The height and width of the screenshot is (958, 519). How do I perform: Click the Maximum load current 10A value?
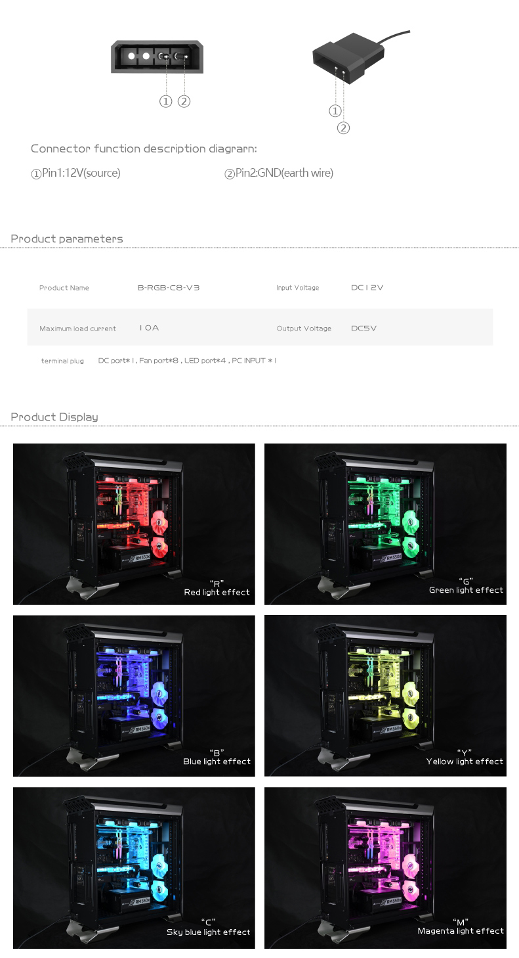click(x=149, y=327)
